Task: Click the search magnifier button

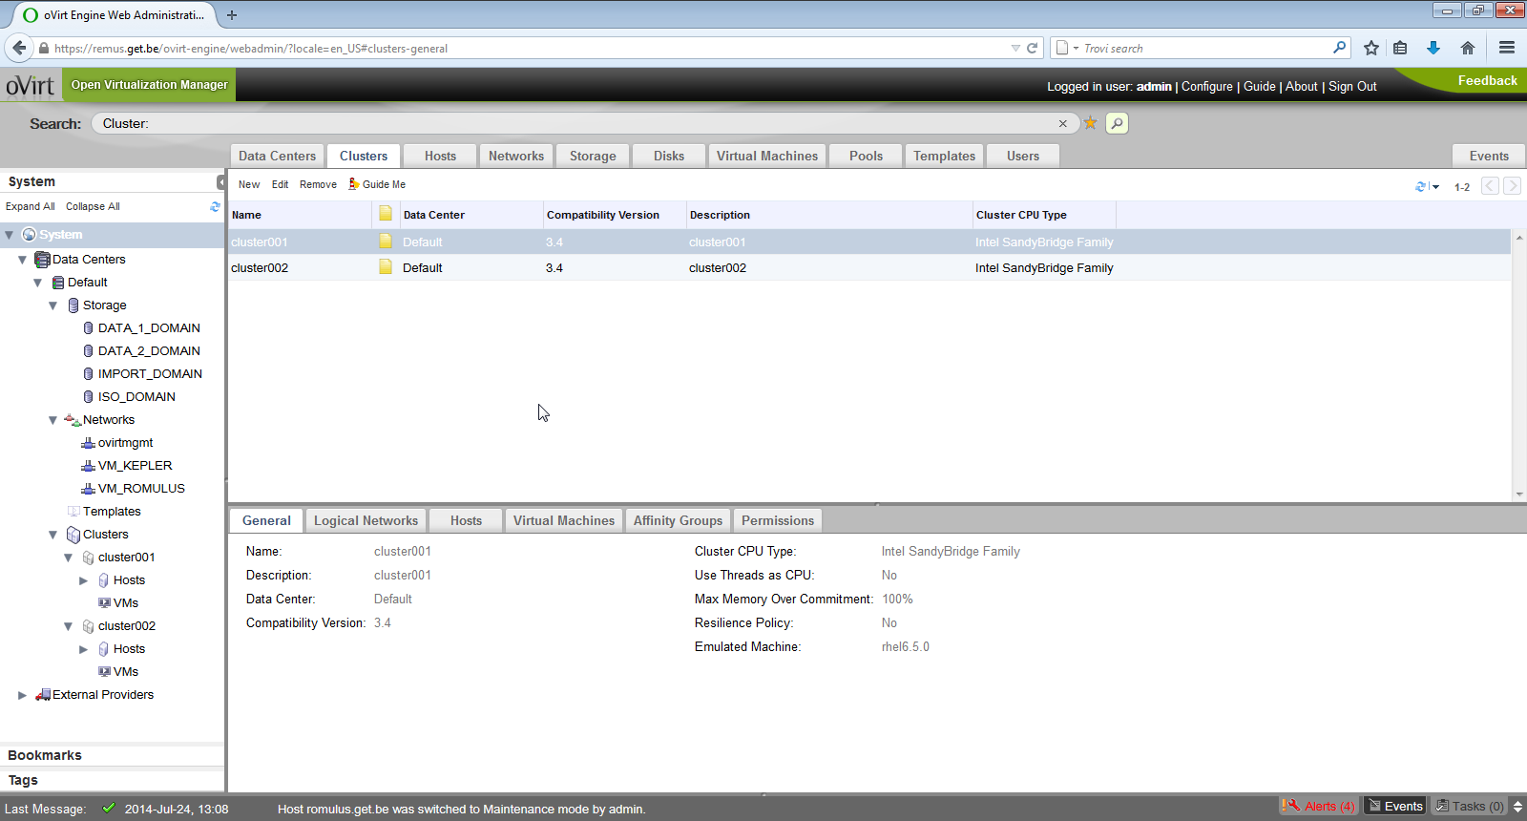Action: 1117,123
